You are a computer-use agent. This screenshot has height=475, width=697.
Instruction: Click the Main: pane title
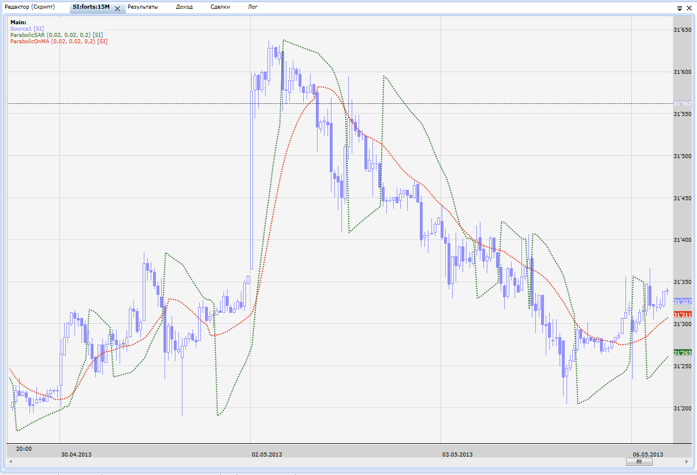click(x=18, y=22)
